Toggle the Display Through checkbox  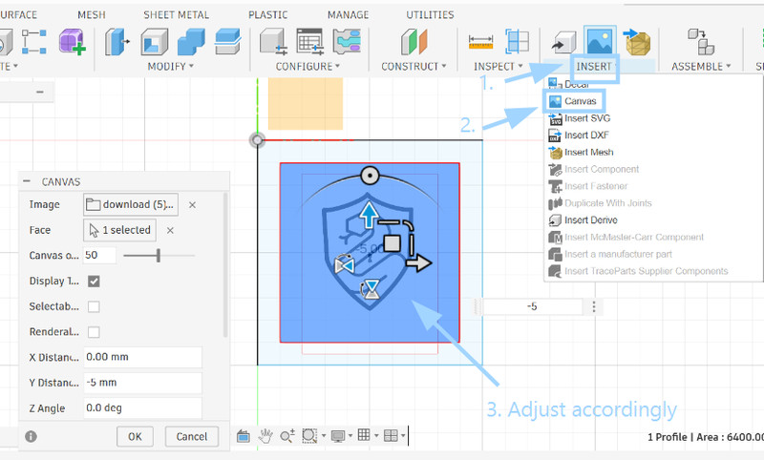tap(94, 282)
